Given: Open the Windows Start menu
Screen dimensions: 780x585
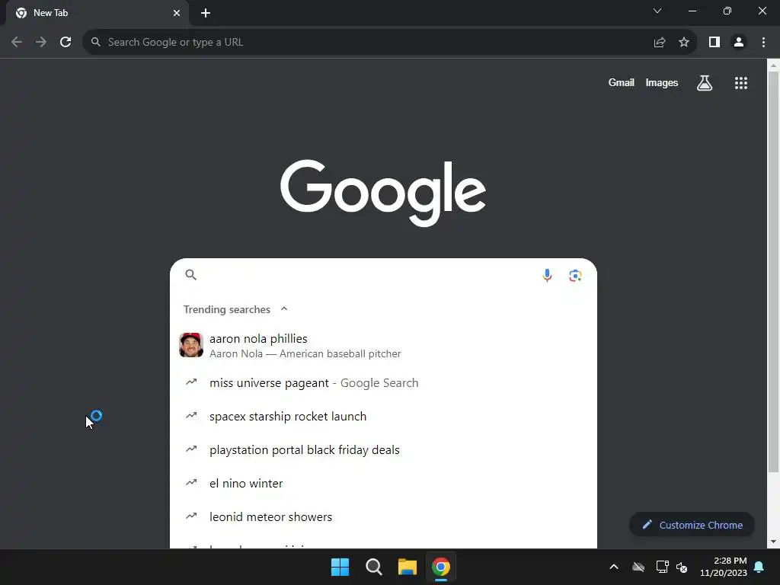Looking at the screenshot, I should pos(340,567).
